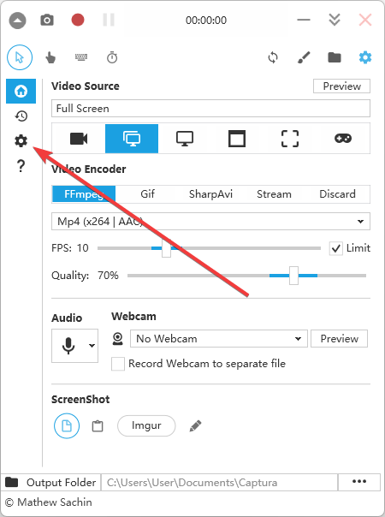Select the region capture source icon
The image size is (385, 517).
pos(290,139)
